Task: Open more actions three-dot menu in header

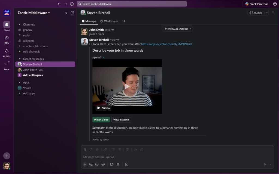Action: [x=273, y=13]
